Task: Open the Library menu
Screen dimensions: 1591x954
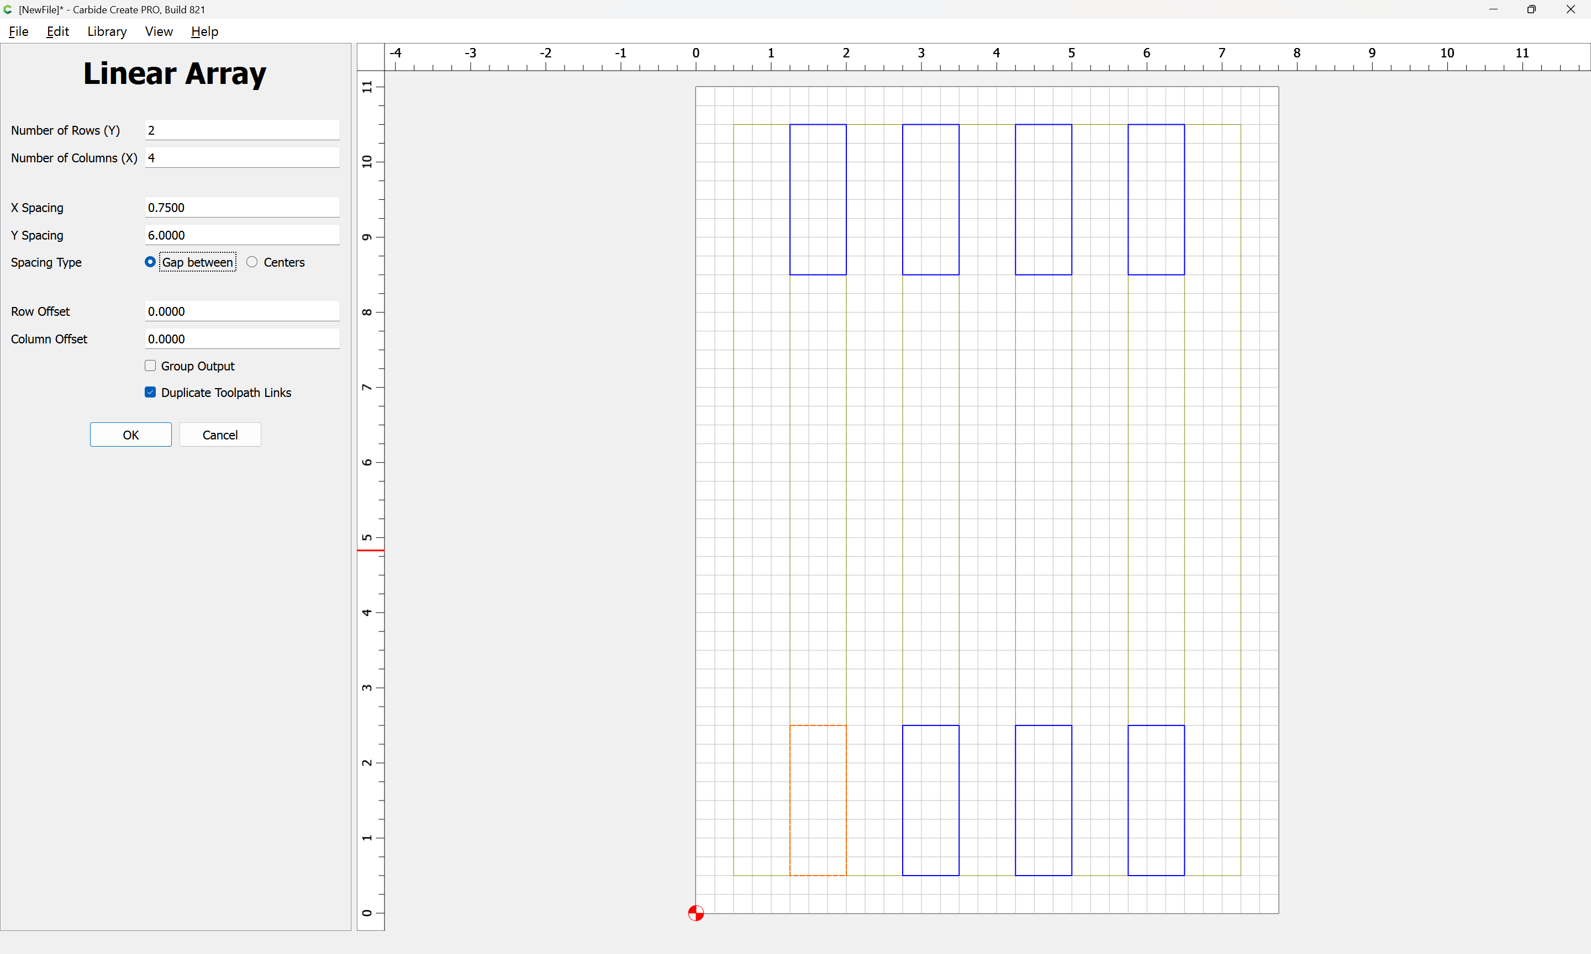Action: pyautogui.click(x=107, y=31)
